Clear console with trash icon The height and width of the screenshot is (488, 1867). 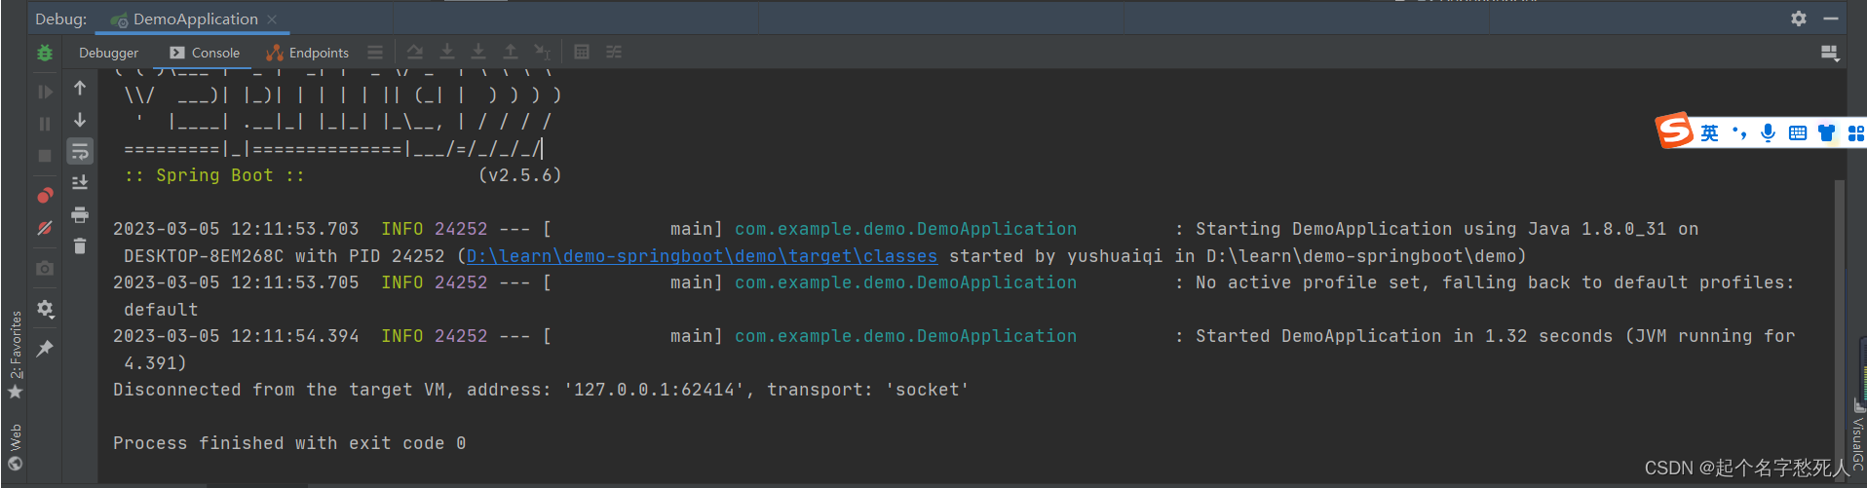pyautogui.click(x=80, y=245)
